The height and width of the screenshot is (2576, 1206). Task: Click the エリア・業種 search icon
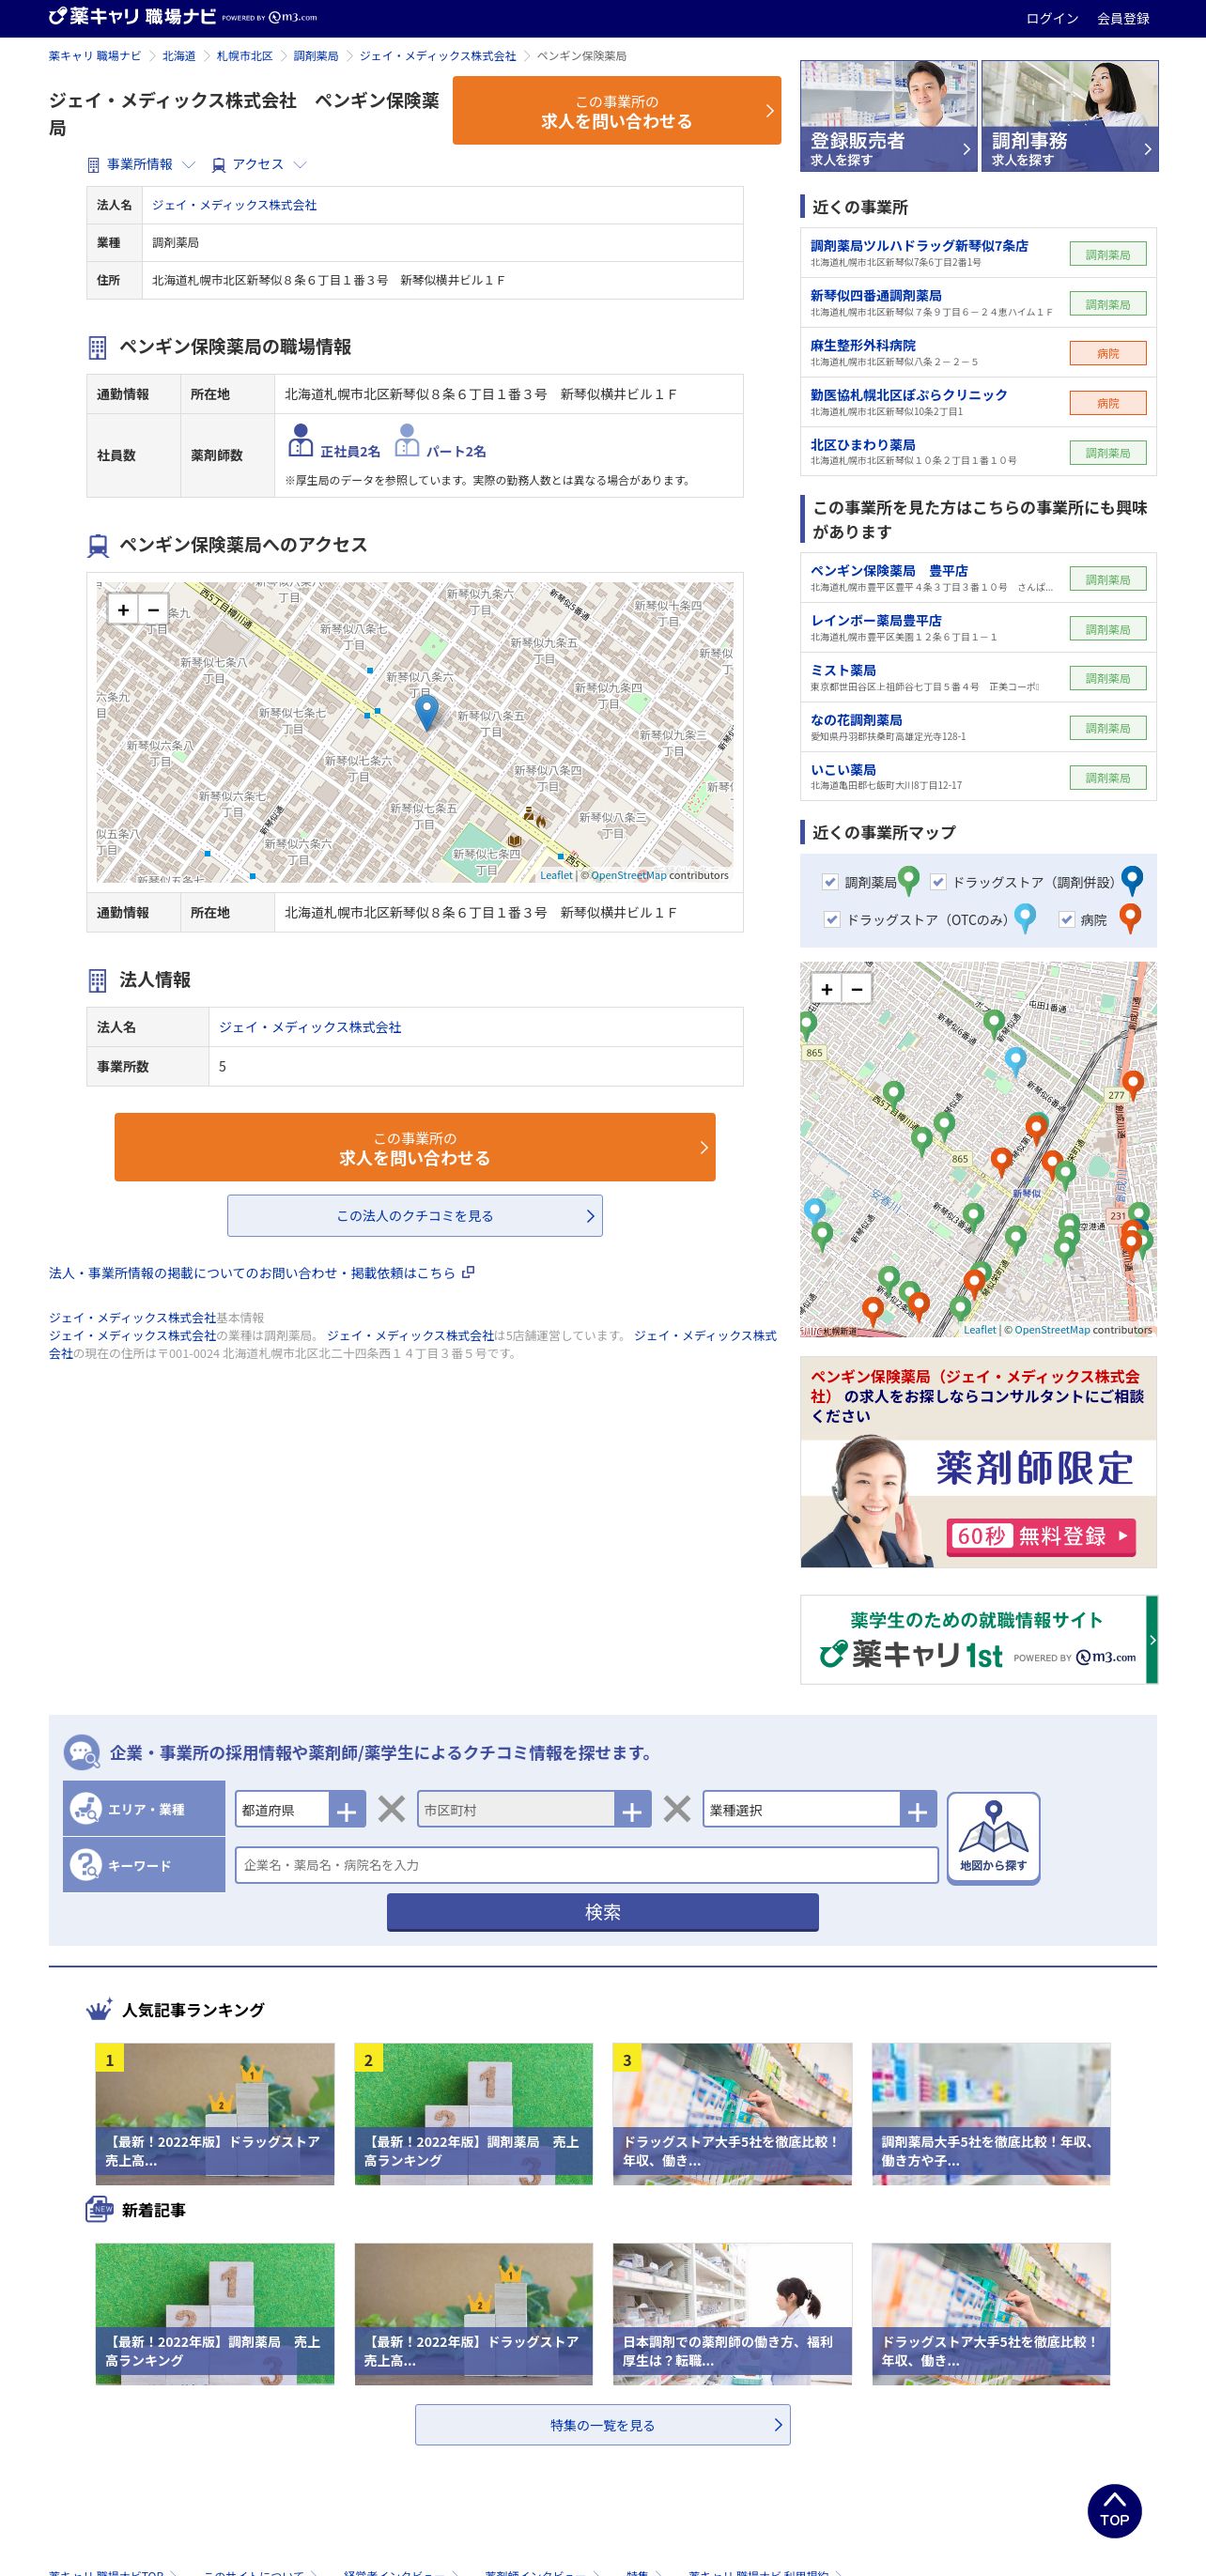point(85,1808)
